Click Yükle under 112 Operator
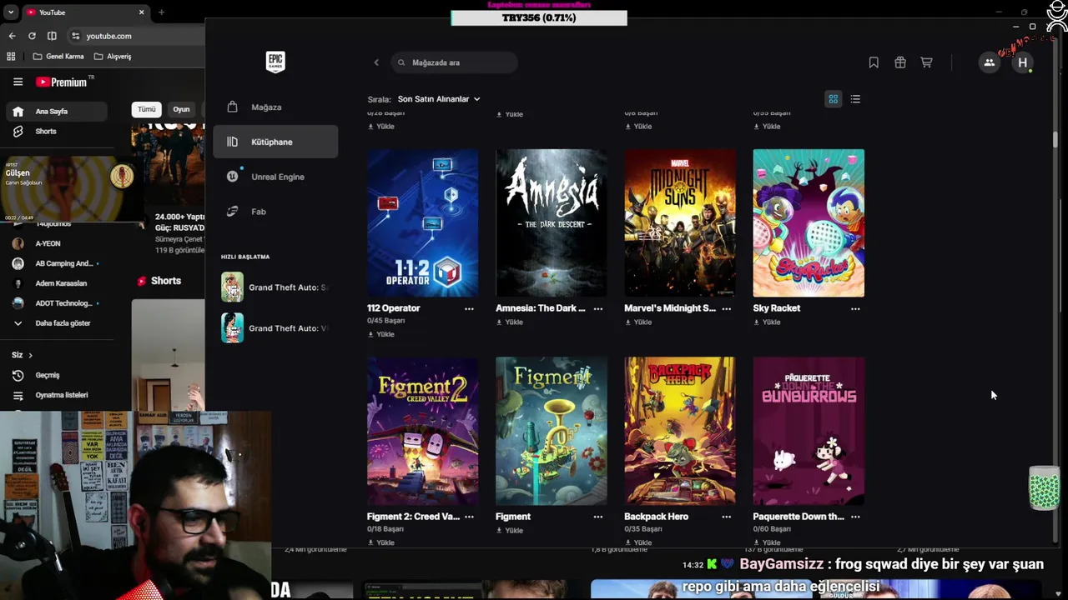This screenshot has width=1068, height=600. pyautogui.click(x=380, y=334)
